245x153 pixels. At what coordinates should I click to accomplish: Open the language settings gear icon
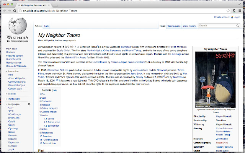[29, 104]
